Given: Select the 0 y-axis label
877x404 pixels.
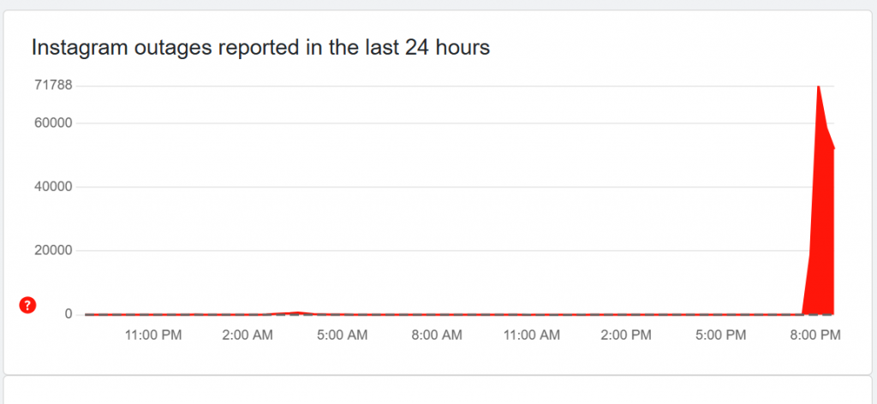Looking at the screenshot, I should [x=67, y=314].
